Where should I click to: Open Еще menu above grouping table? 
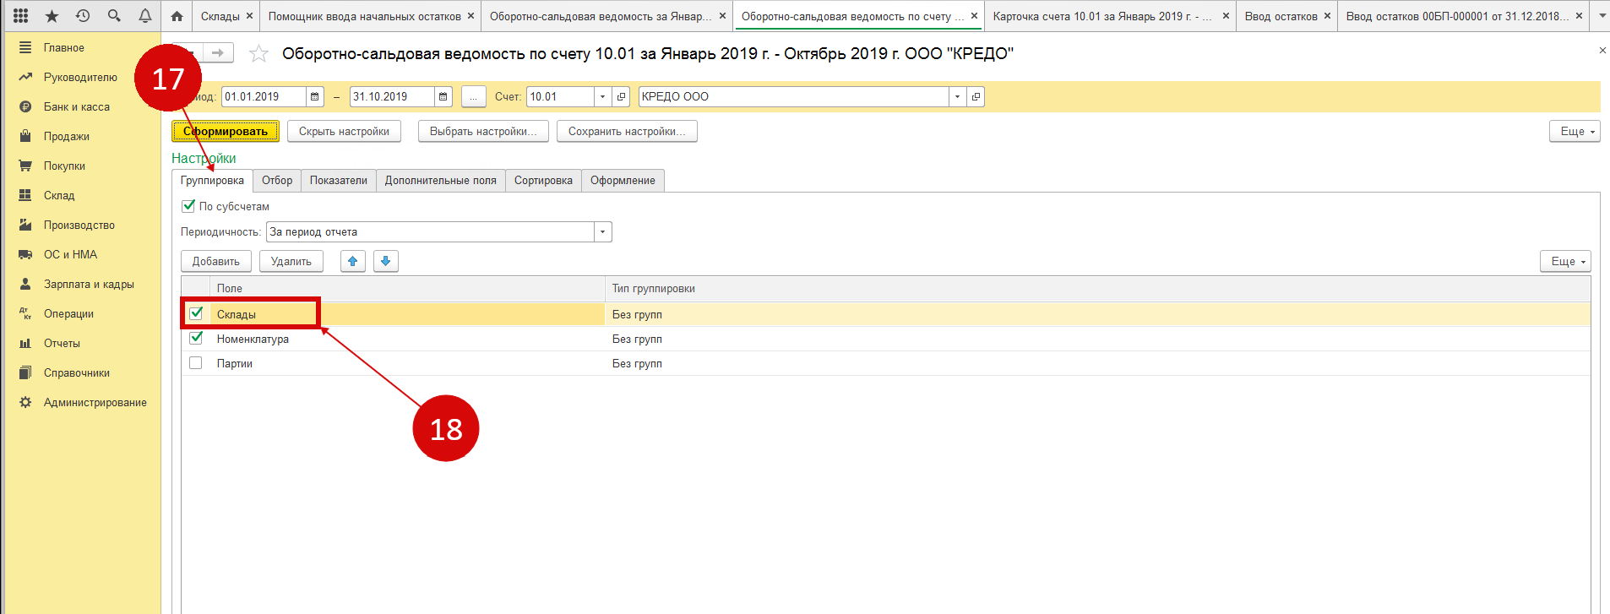[x=1565, y=262]
